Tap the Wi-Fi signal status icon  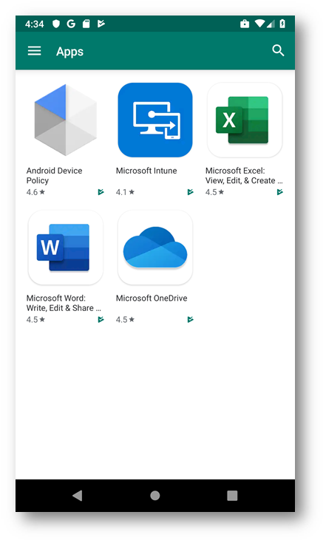coord(259,24)
